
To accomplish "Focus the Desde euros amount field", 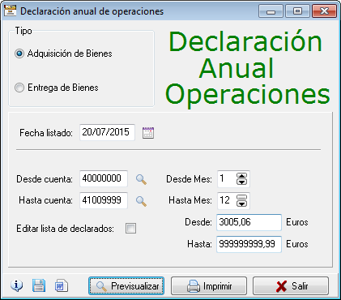I will click(x=249, y=222).
